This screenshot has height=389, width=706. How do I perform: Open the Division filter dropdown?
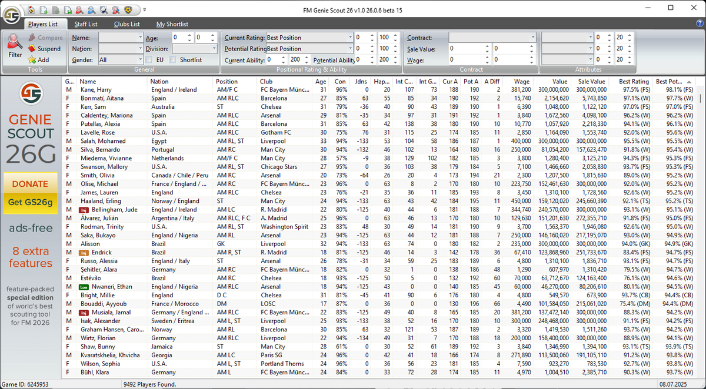tap(194, 49)
